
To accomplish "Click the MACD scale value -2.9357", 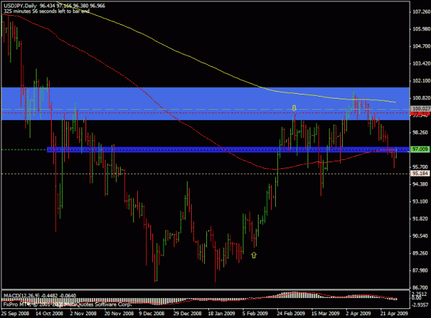I will tap(420, 305).
